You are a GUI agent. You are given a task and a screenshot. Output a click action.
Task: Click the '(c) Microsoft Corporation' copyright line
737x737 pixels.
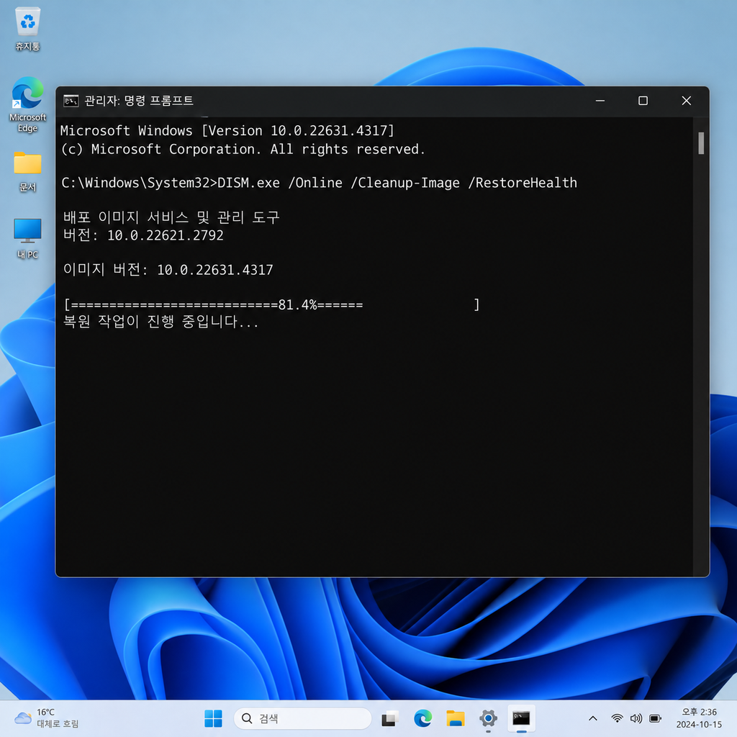243,150
